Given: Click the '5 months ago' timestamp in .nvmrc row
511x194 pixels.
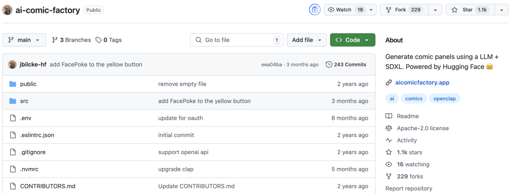Looking at the screenshot, I should [x=350, y=169].
